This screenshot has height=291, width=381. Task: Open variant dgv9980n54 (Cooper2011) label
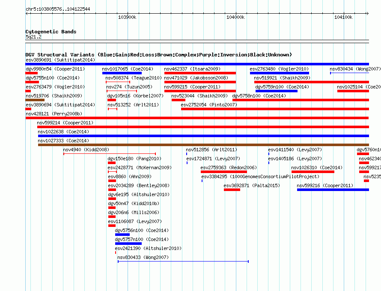click(x=55, y=69)
